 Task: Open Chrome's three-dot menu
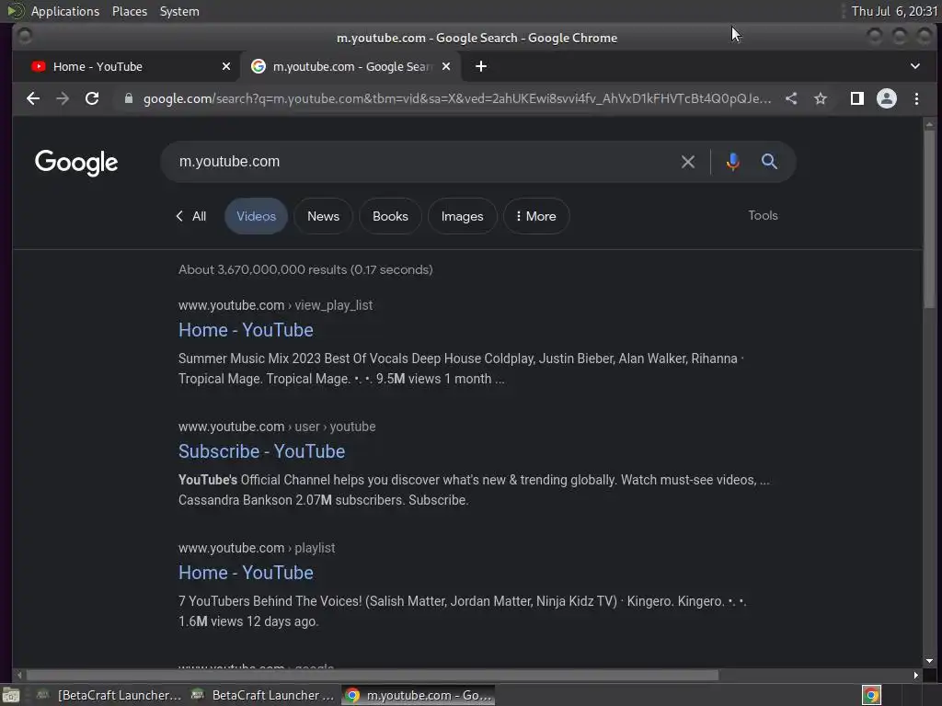click(916, 98)
